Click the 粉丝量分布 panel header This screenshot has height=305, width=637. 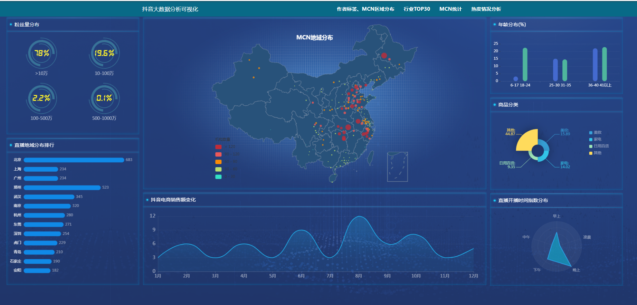pos(27,25)
